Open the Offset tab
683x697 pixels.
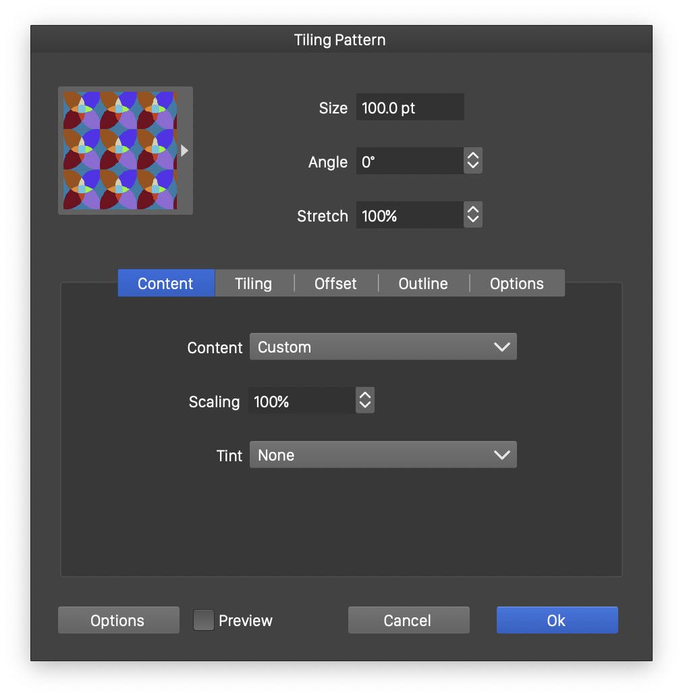(335, 284)
